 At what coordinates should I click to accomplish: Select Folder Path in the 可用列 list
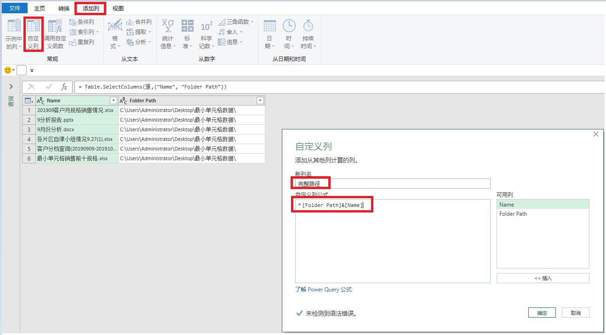point(513,213)
